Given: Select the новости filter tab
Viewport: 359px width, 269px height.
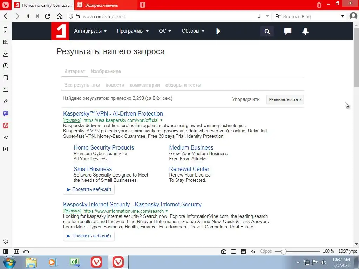Looking at the screenshot, I should [x=115, y=85].
